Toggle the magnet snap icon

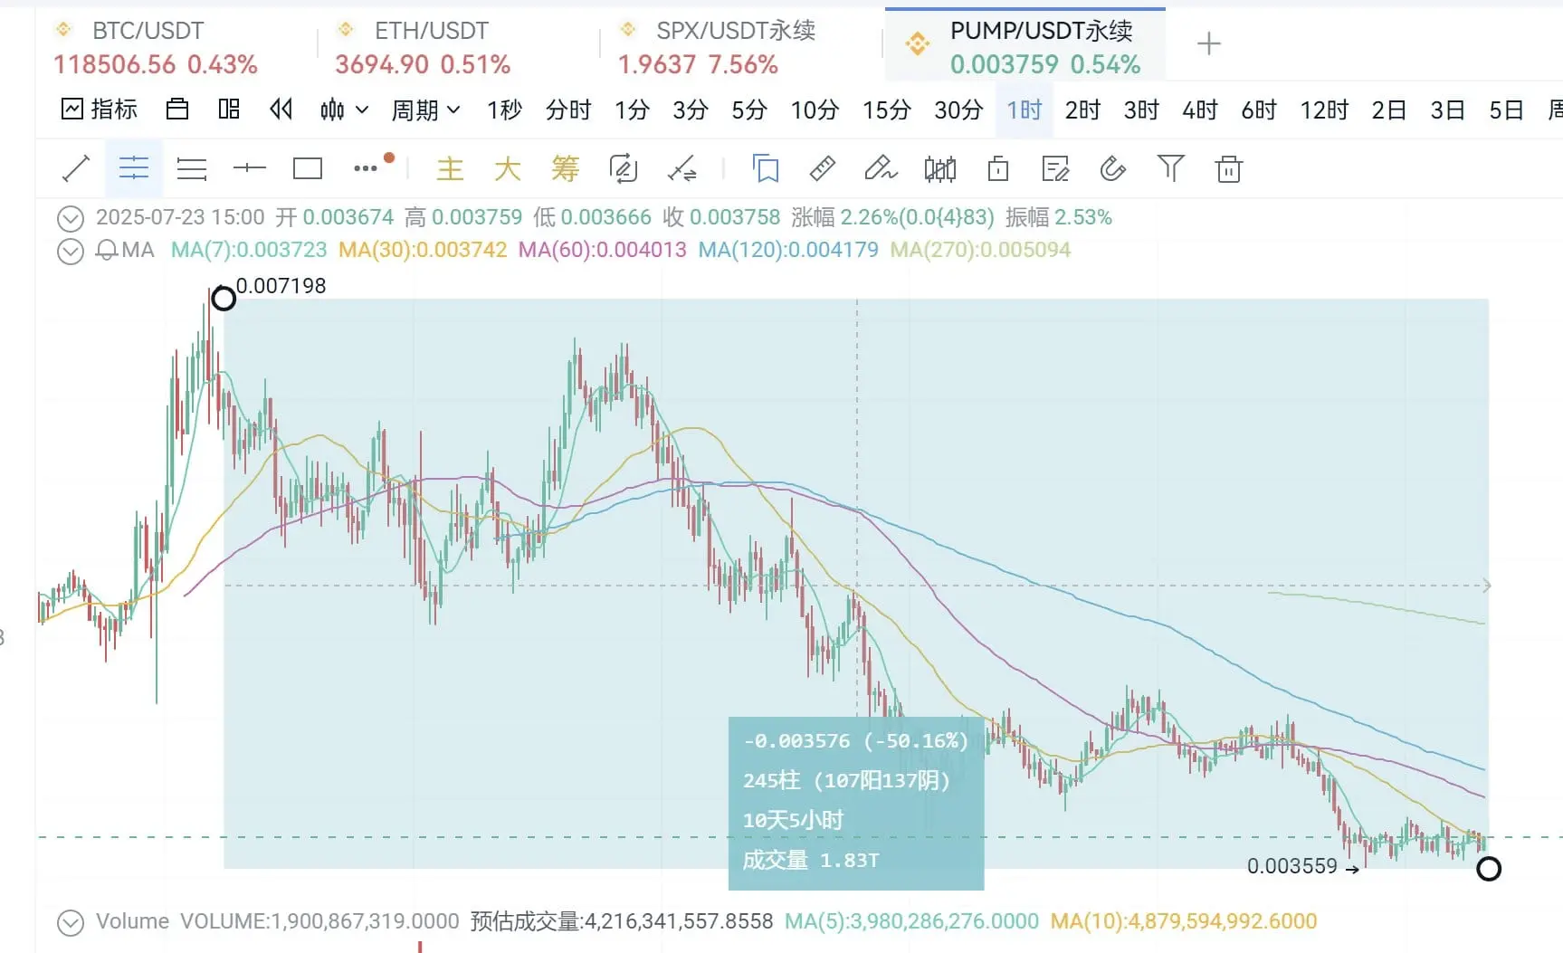(x=1113, y=168)
